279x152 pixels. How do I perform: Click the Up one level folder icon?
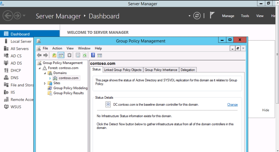point(54,55)
